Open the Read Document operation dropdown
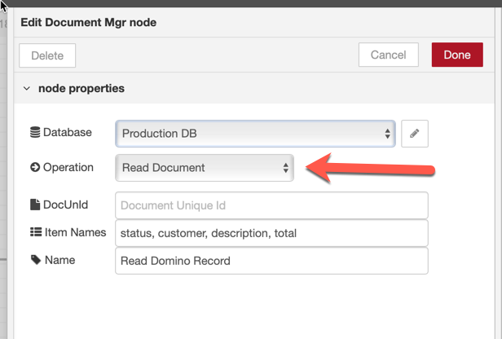502x339 pixels. point(205,168)
